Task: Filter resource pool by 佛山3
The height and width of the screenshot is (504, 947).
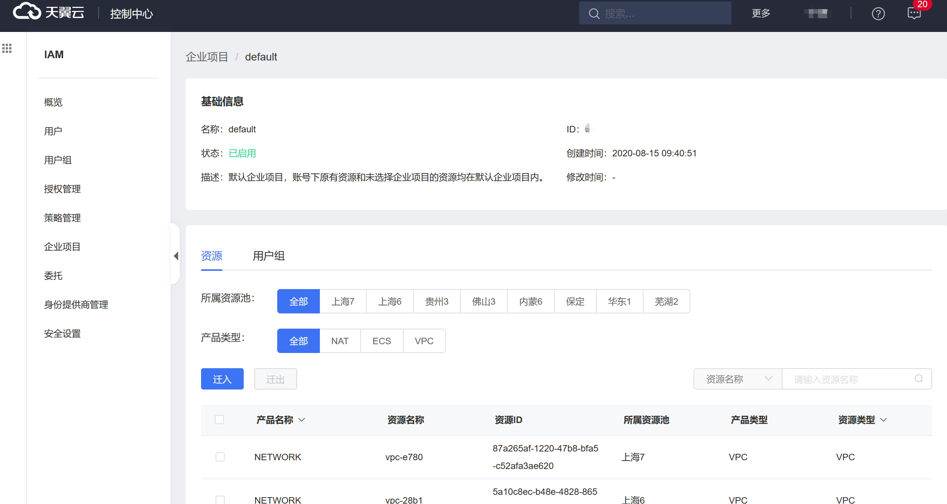Action: tap(484, 301)
